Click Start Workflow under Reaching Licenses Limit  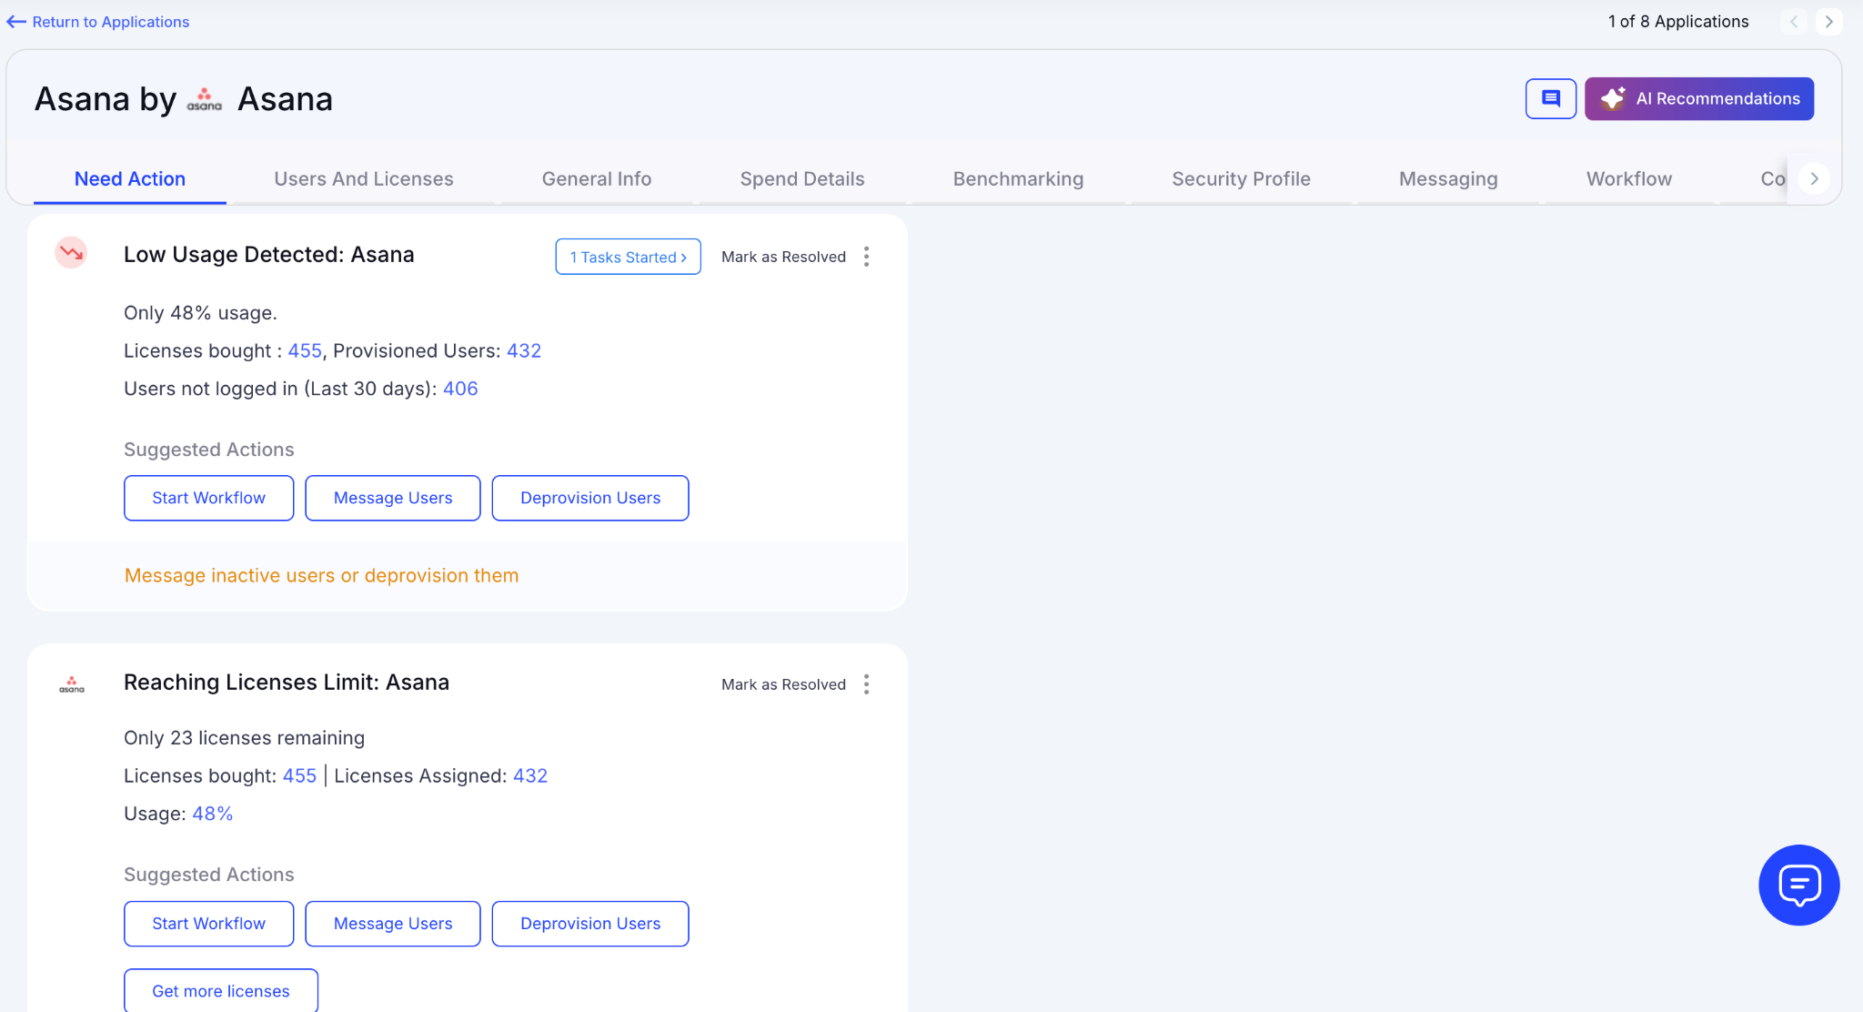pyautogui.click(x=208, y=924)
